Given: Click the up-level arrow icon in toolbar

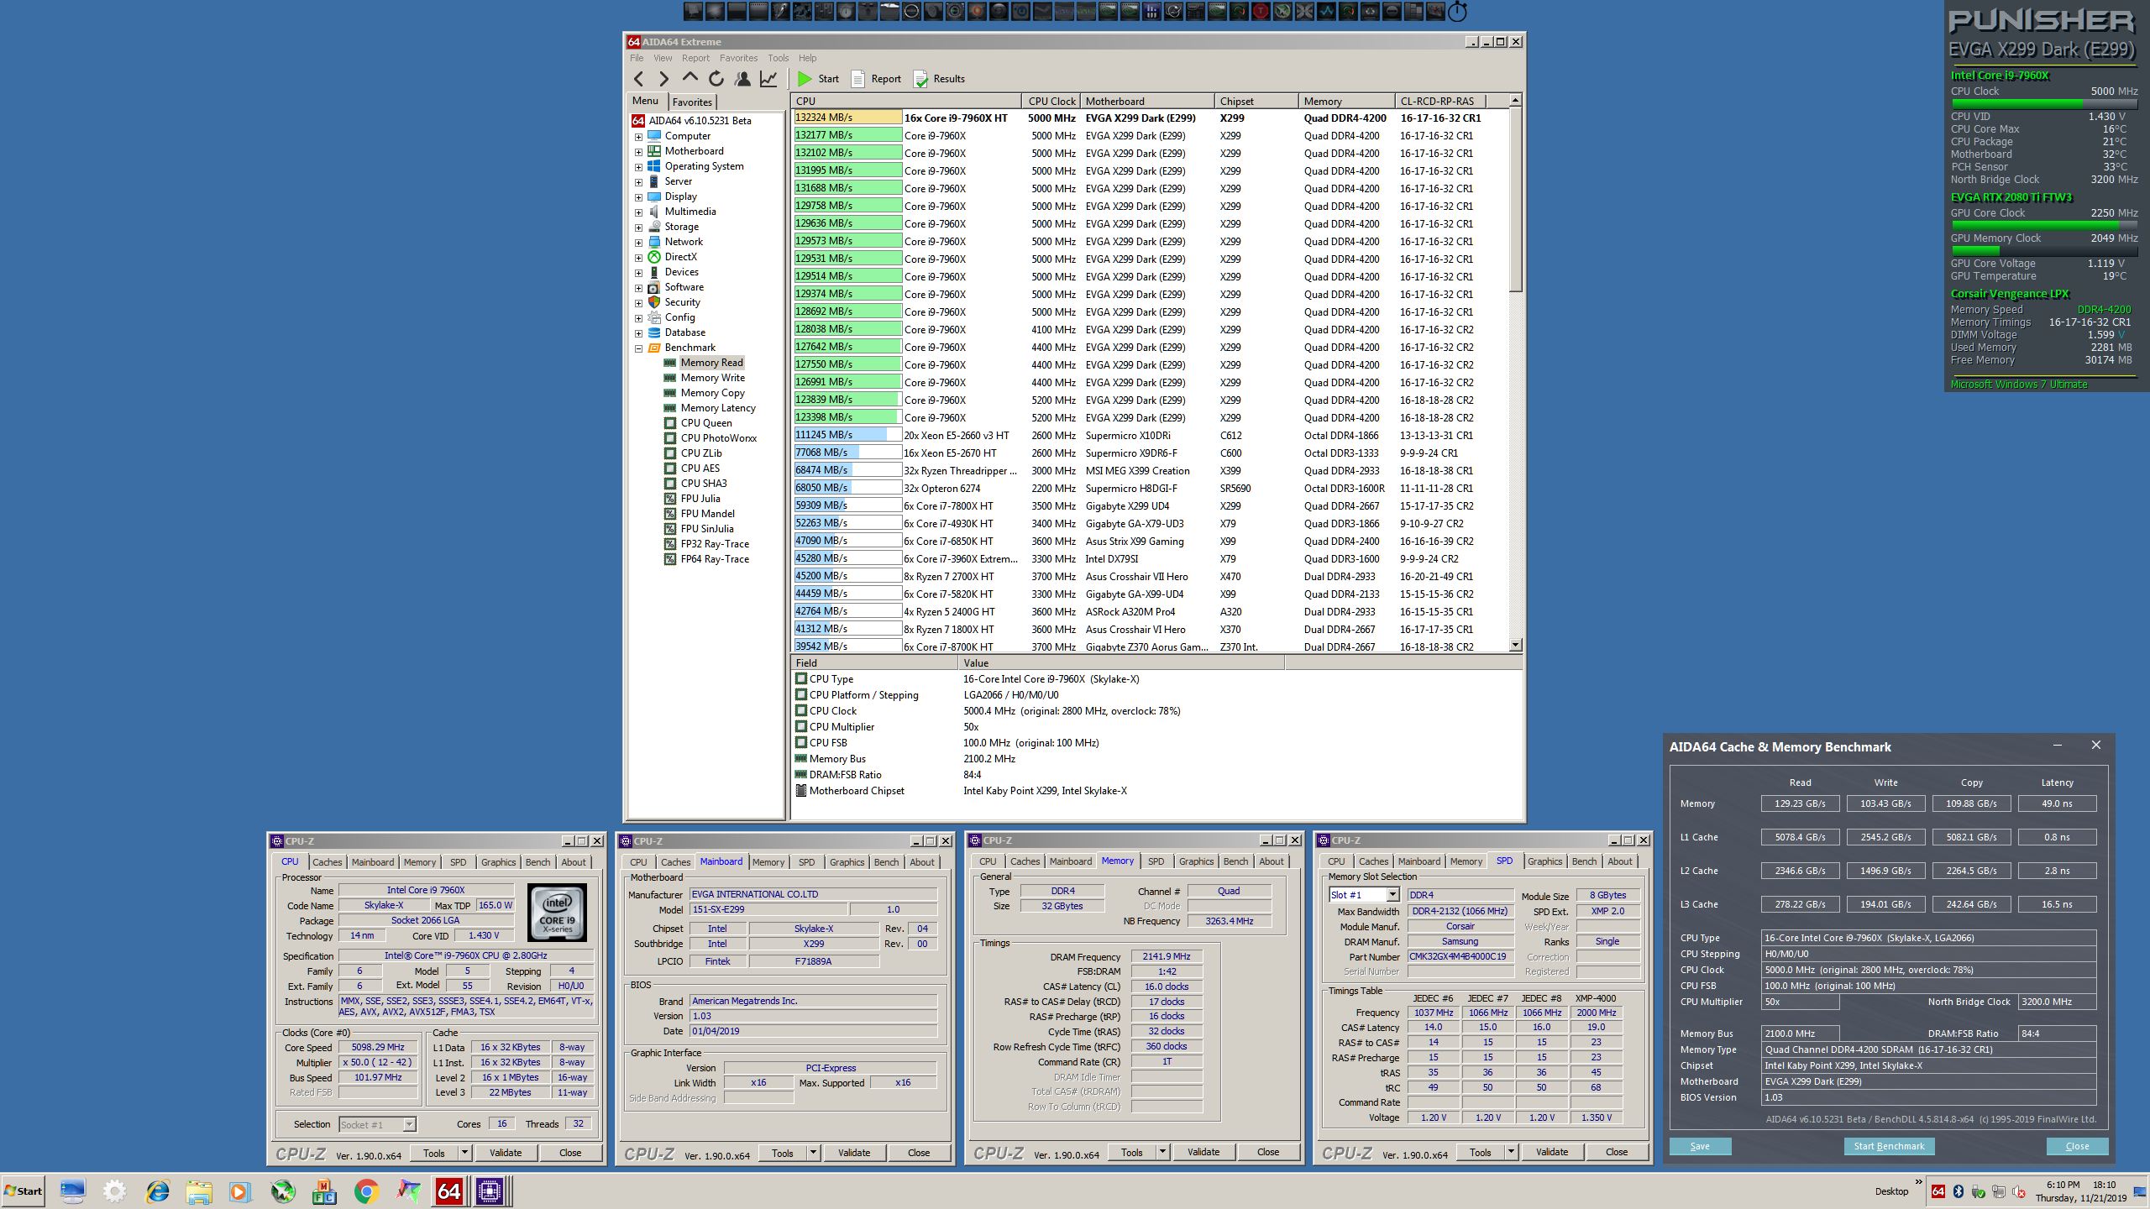Looking at the screenshot, I should (x=690, y=77).
